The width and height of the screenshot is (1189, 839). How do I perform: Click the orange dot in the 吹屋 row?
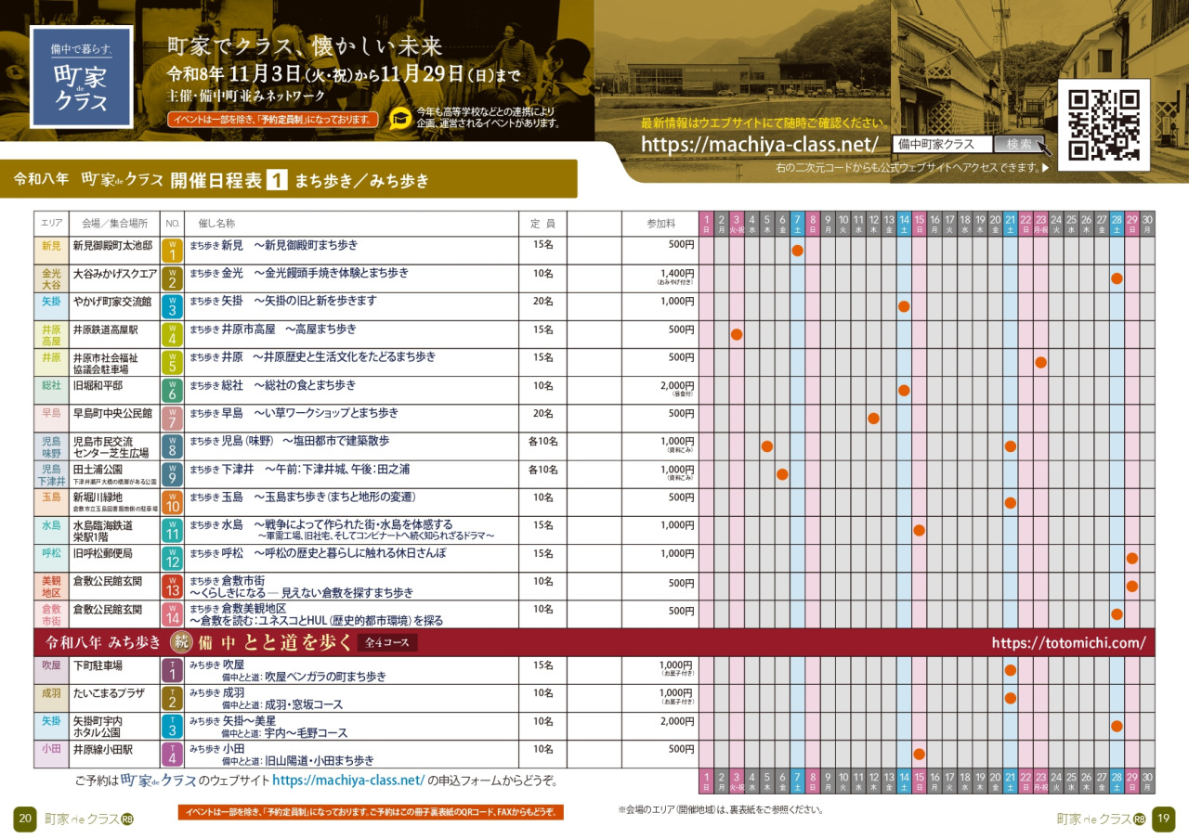1011,670
